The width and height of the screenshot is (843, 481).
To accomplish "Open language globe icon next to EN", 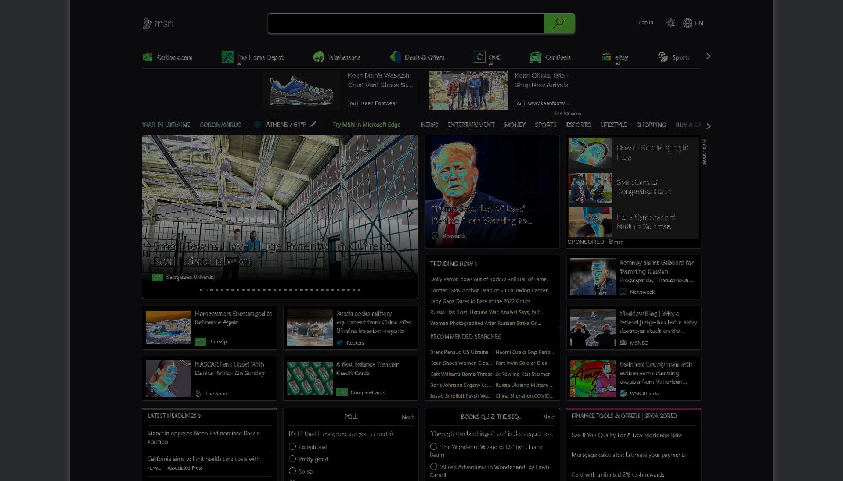I will 687,23.
